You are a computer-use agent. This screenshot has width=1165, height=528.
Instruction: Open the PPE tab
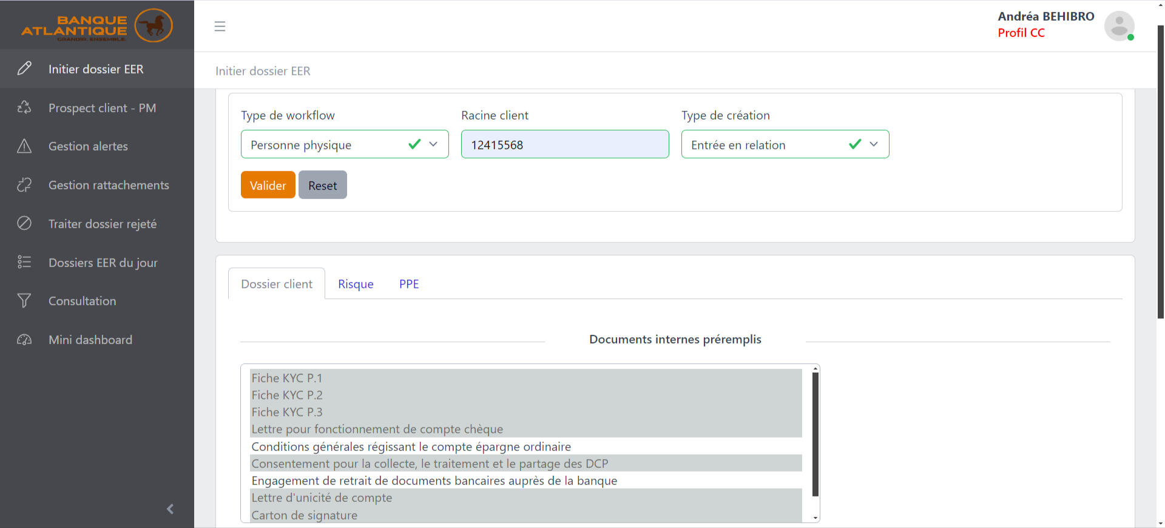tap(409, 284)
